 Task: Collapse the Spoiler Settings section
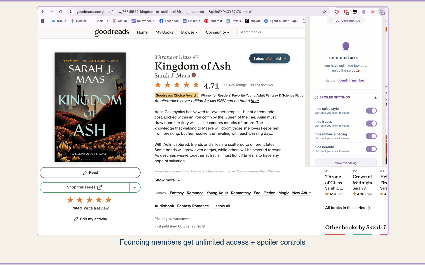(376, 97)
